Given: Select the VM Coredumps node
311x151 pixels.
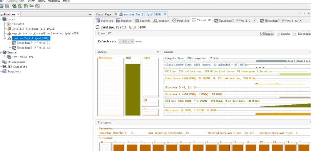Looking at the screenshot, I should [x=17, y=62].
